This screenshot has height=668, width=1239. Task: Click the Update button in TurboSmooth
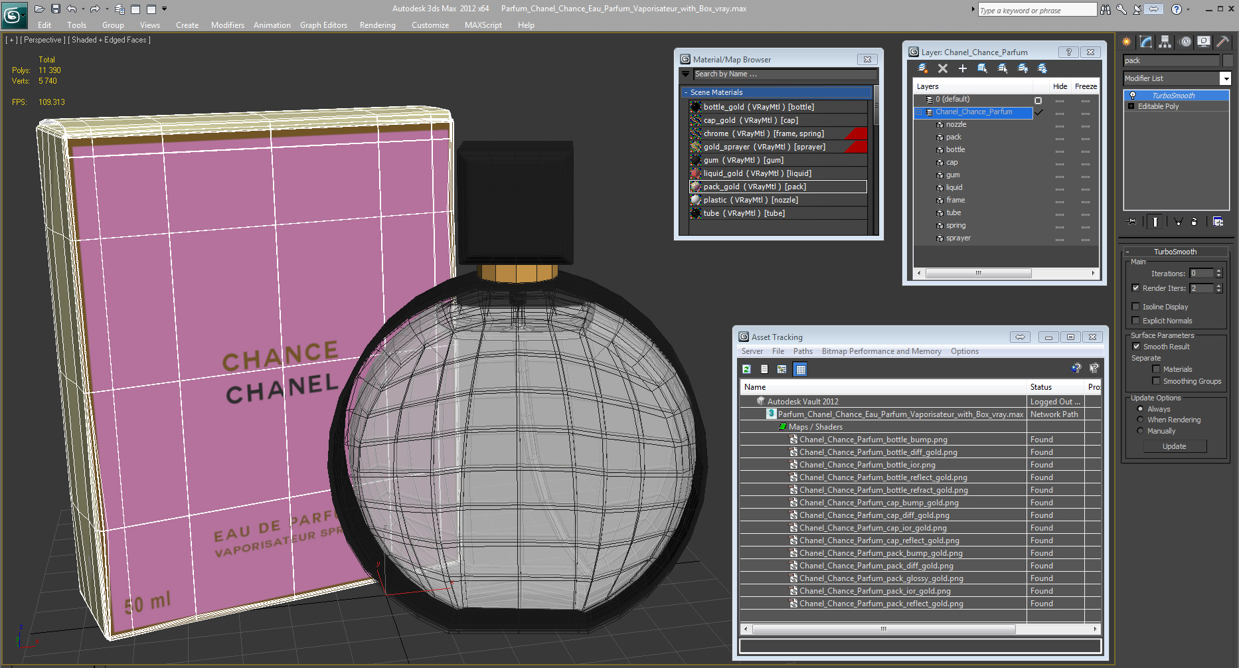(x=1175, y=446)
